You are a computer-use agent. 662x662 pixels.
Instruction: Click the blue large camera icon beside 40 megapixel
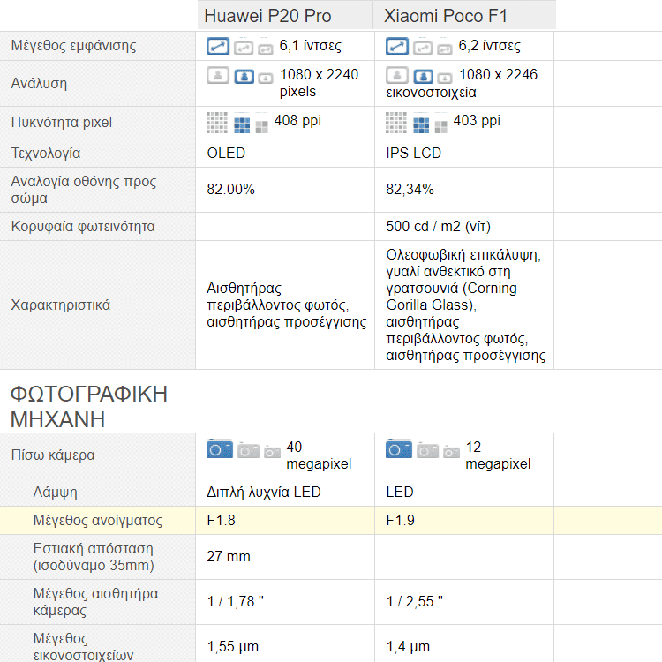(x=220, y=448)
